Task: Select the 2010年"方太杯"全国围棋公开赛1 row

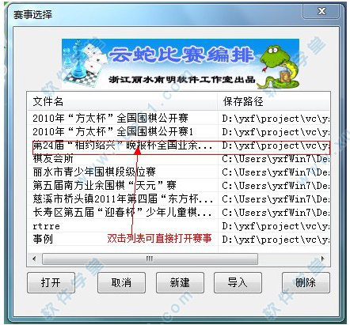Action: click(x=179, y=131)
